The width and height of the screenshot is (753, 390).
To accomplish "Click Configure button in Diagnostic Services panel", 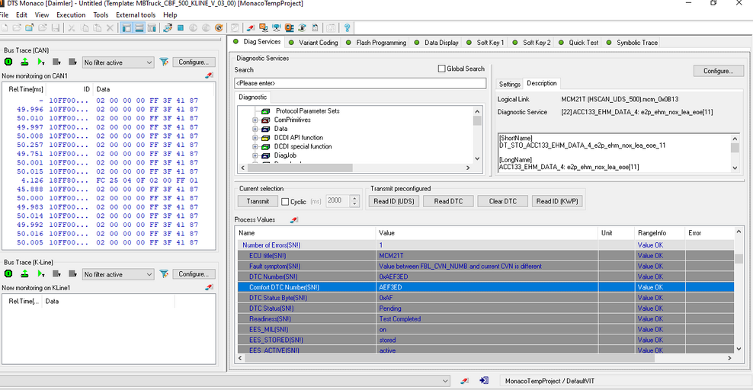I will pos(719,71).
